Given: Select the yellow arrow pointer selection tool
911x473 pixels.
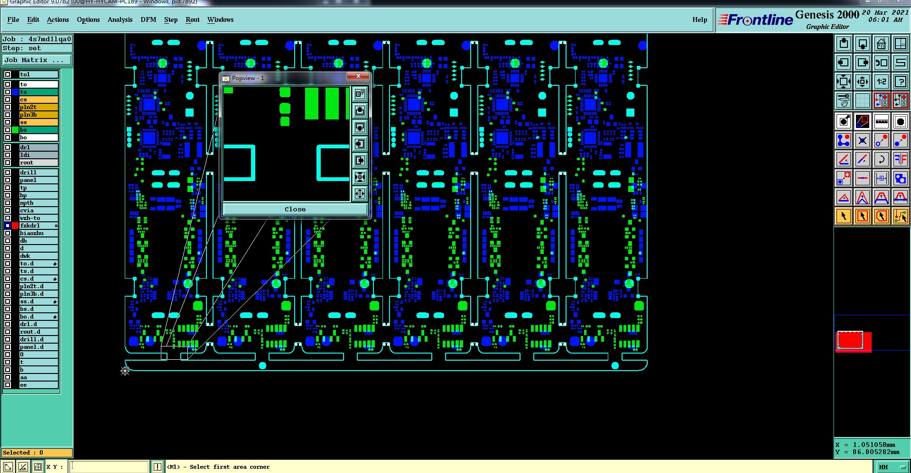Looking at the screenshot, I should pos(844,216).
